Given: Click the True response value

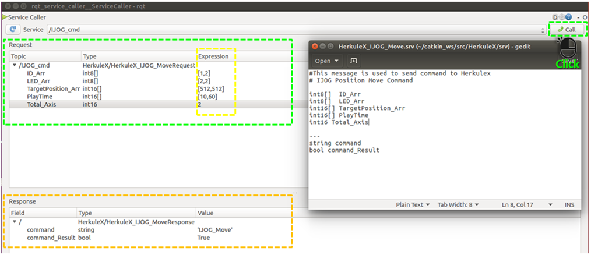Looking at the screenshot, I should click(203, 238).
